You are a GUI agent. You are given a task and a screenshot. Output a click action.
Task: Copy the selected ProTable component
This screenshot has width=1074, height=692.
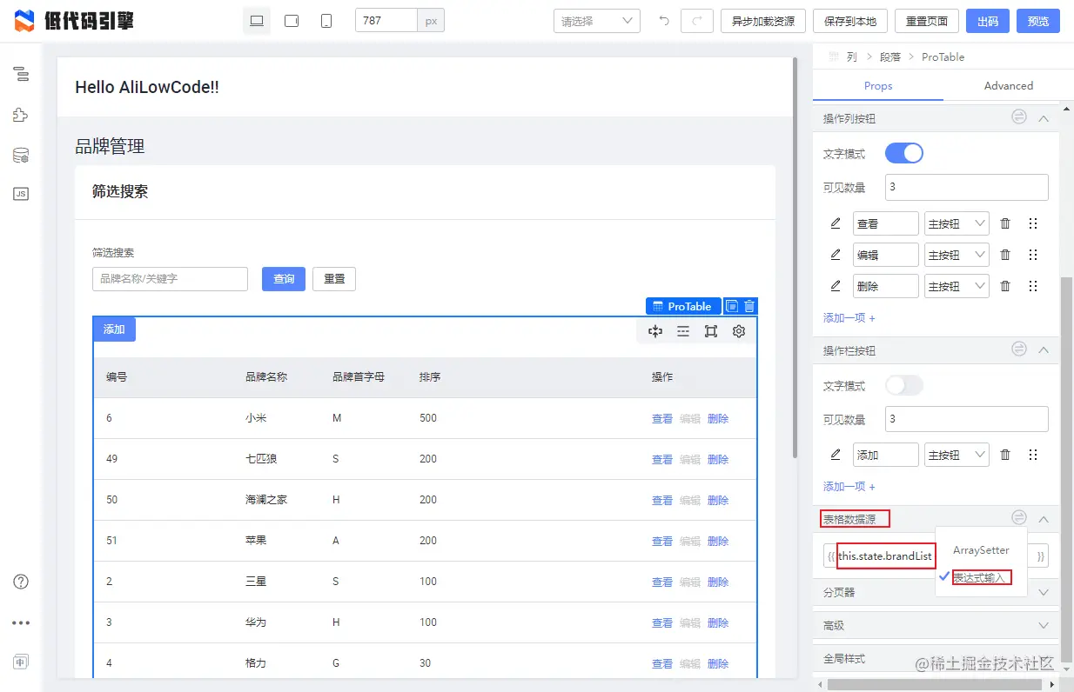click(x=732, y=306)
